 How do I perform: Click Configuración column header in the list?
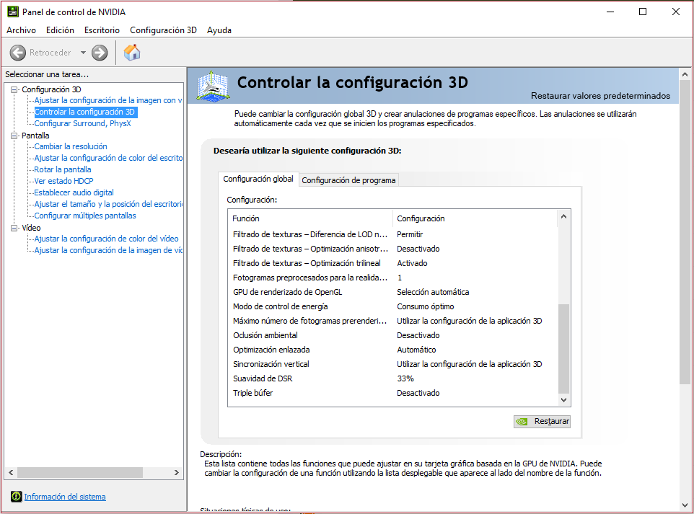coord(475,218)
